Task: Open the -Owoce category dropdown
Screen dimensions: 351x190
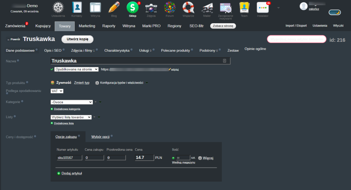Action: (x=72, y=102)
